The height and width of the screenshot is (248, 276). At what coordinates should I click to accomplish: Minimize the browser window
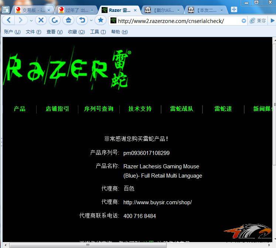[246, 3]
